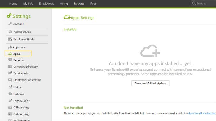This screenshot has width=216, height=121.
Task: Follow the blue BambooHR Marketplace link
Action: 202,114
